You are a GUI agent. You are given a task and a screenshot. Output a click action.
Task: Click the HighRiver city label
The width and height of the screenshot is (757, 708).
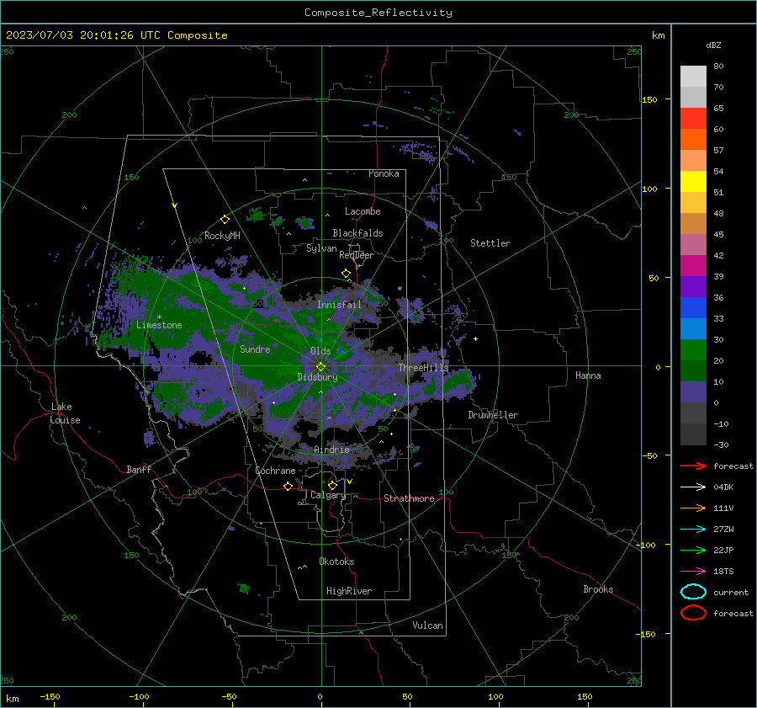(349, 591)
